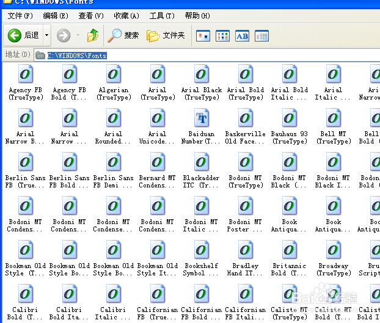Switch to large icons view

pos(203,36)
